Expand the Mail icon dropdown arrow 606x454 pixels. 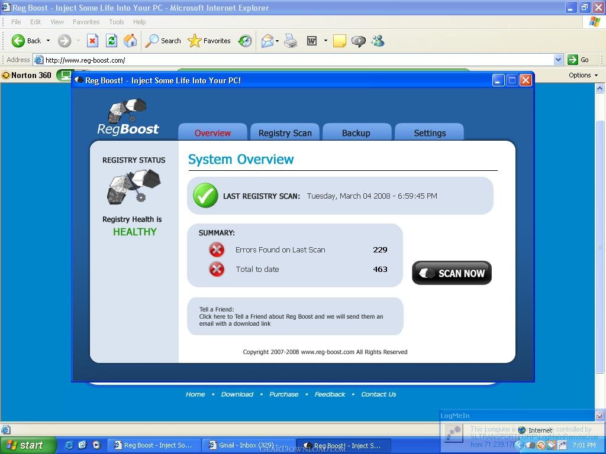(277, 41)
